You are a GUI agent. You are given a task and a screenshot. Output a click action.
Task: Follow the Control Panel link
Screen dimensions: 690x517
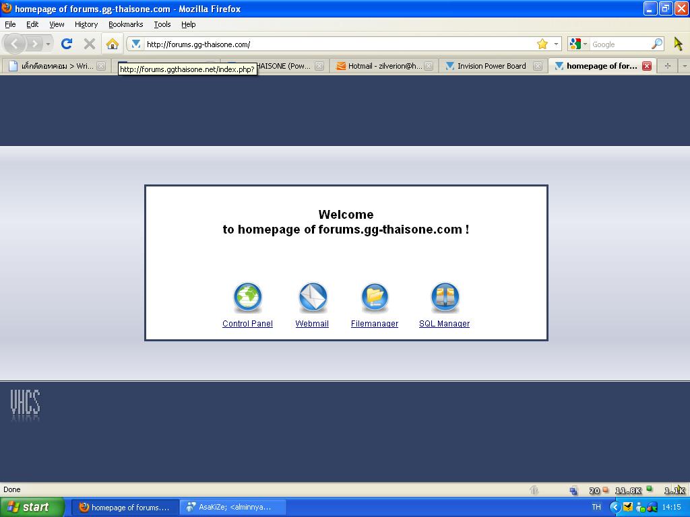(247, 324)
